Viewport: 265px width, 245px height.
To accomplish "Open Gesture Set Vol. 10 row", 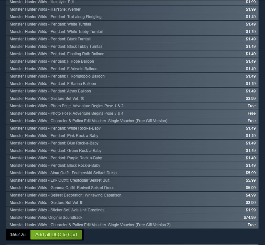I will (x=132, y=99).
